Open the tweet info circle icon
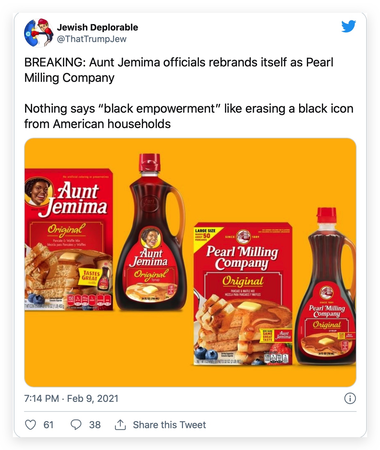 coord(350,398)
